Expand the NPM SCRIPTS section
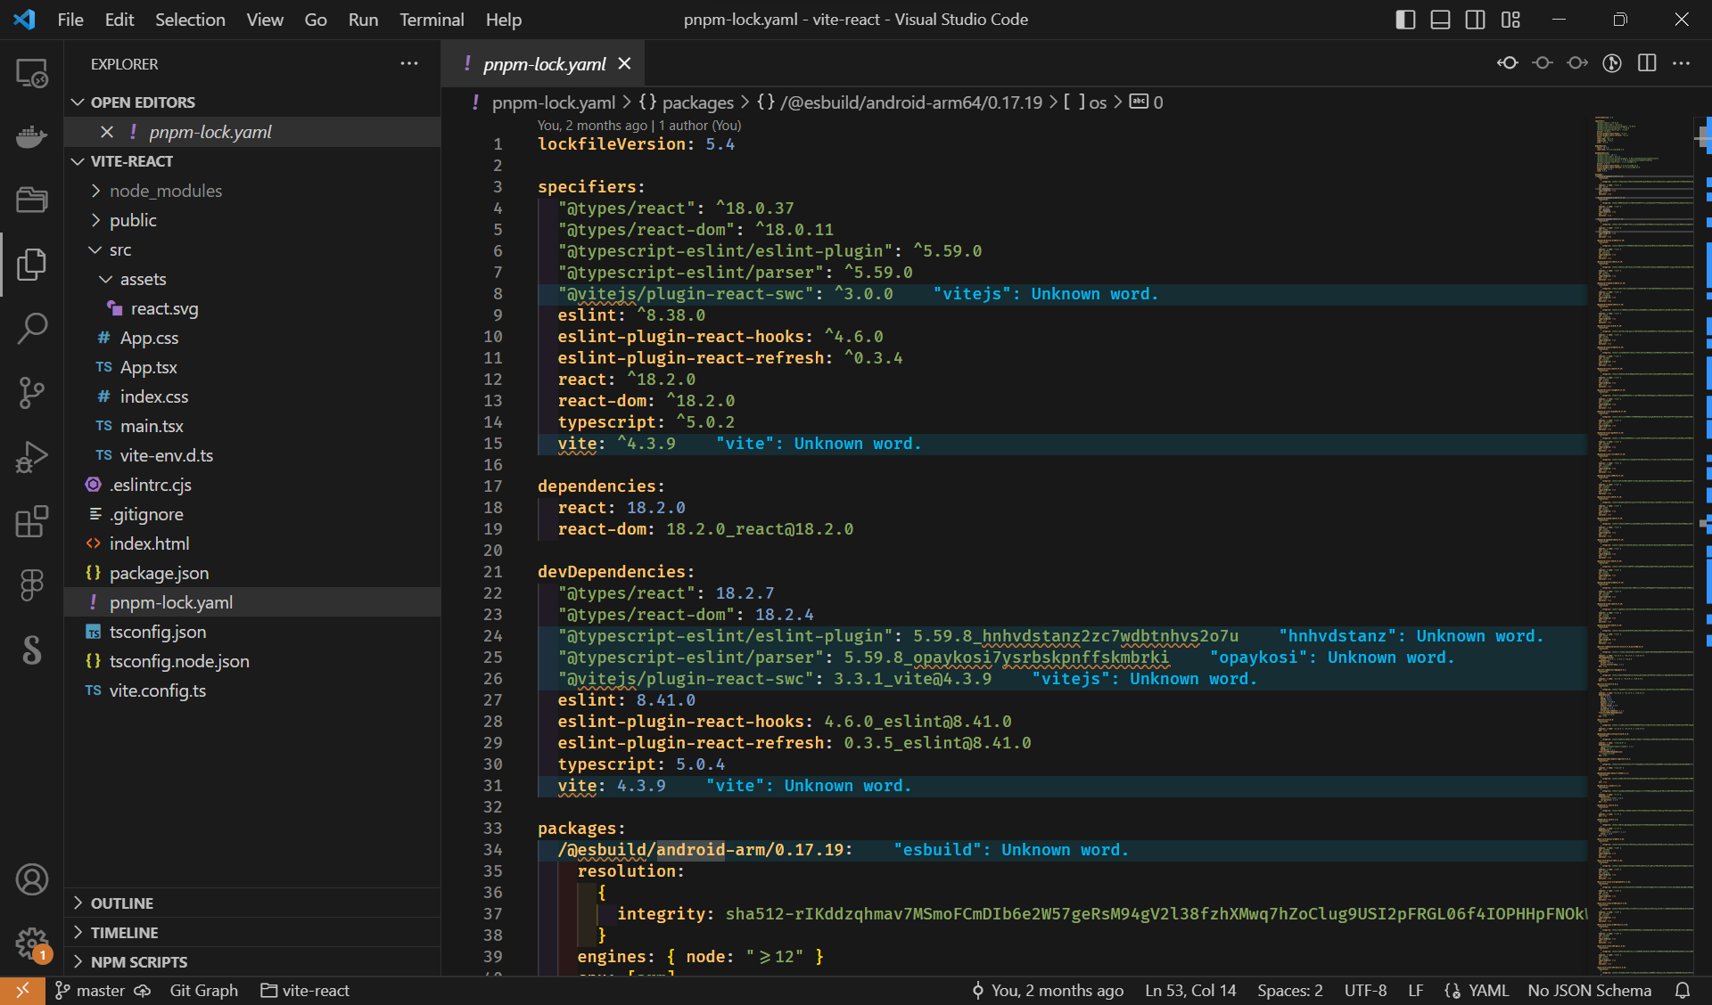 click(253, 961)
